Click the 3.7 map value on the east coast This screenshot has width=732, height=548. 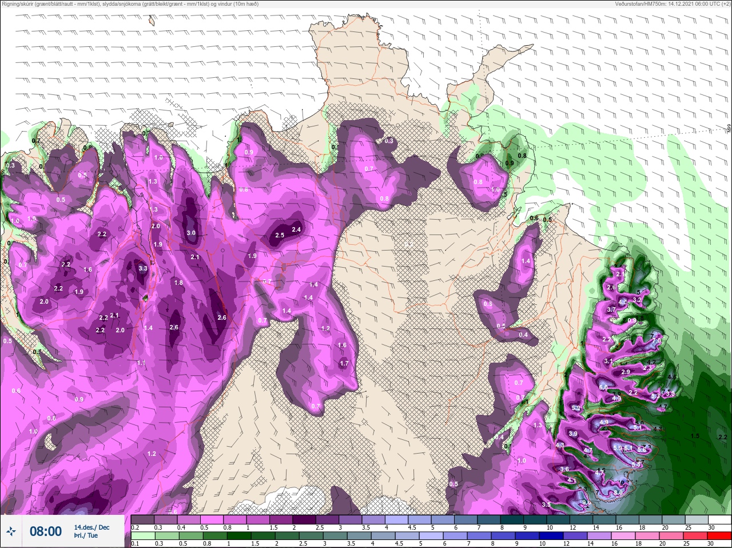coord(611,309)
